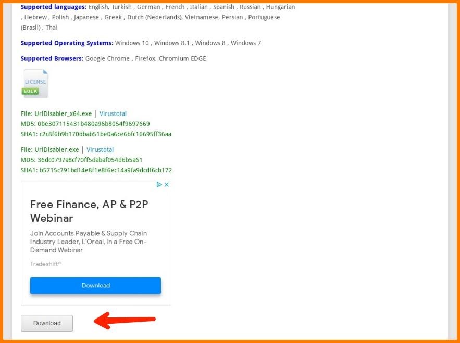
Task: Click the File: UrlDisabler.exe label
Action: click(x=50, y=150)
